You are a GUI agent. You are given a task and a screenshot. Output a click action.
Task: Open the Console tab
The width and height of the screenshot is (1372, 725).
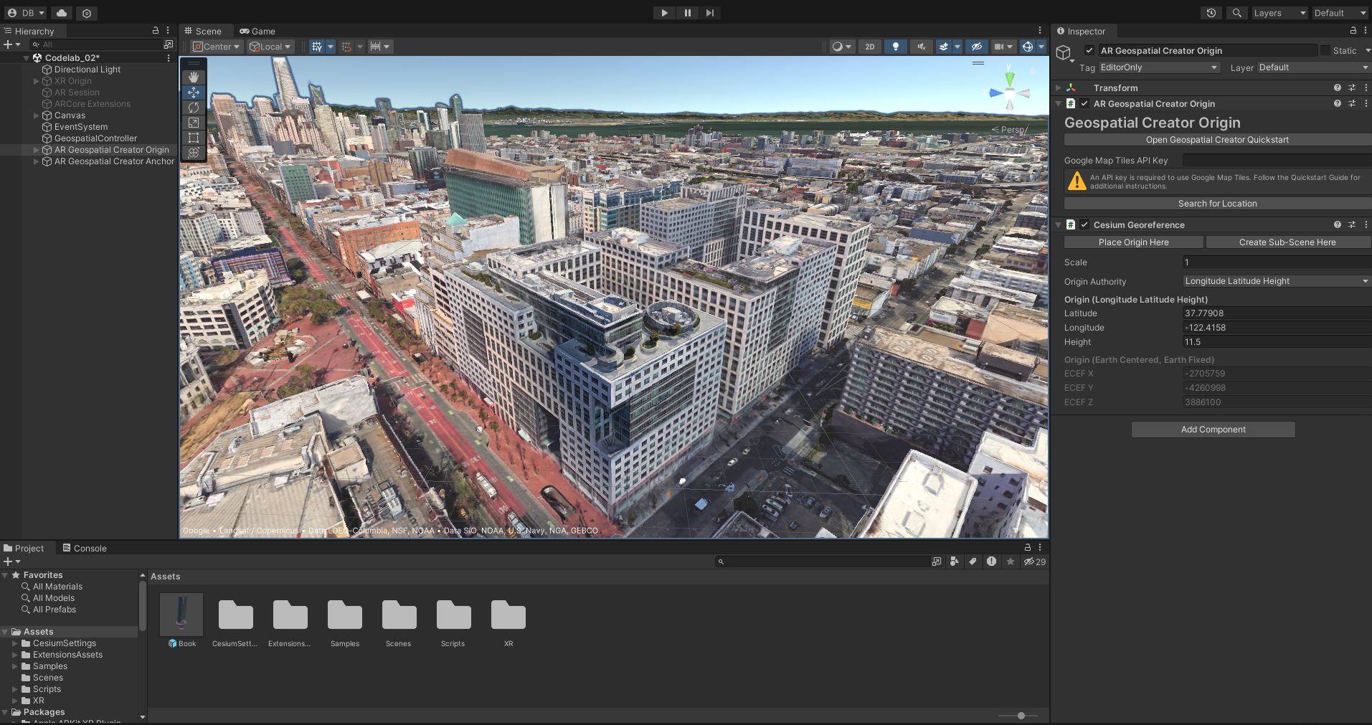coord(85,549)
